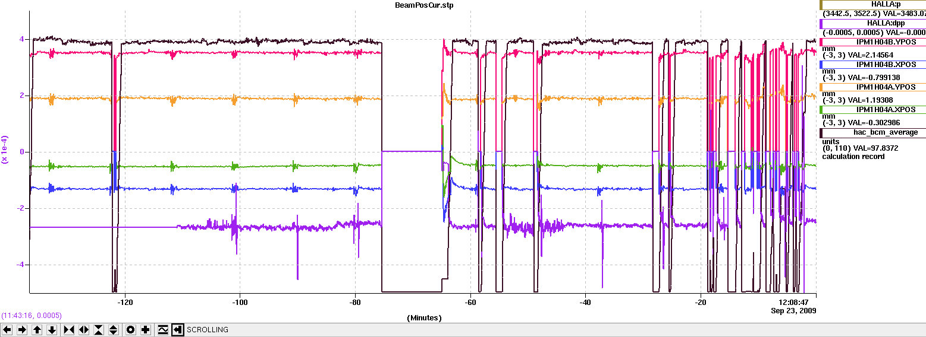This screenshot has height=337, width=926.
Task: Click the pink IPM1H04B.YPOS color bar
Action: coord(821,42)
